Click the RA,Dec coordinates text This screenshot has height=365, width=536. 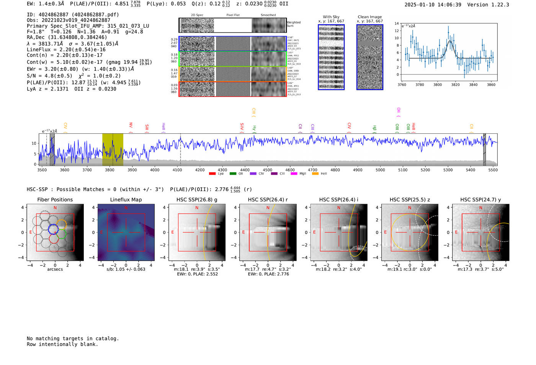pyautogui.click(x=67, y=37)
